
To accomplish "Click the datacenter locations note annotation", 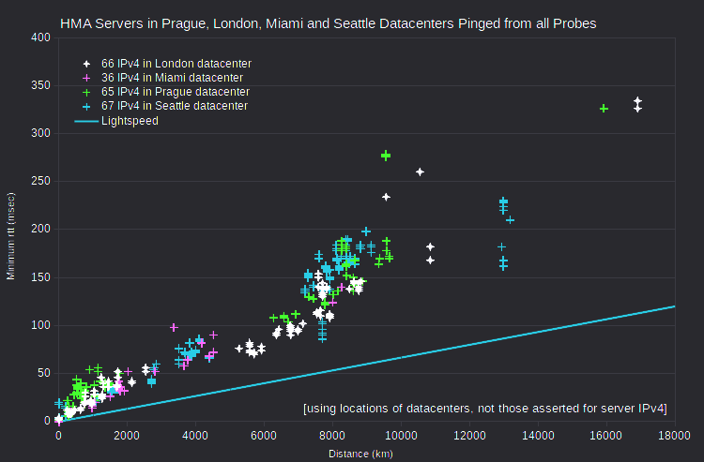I will [485, 409].
